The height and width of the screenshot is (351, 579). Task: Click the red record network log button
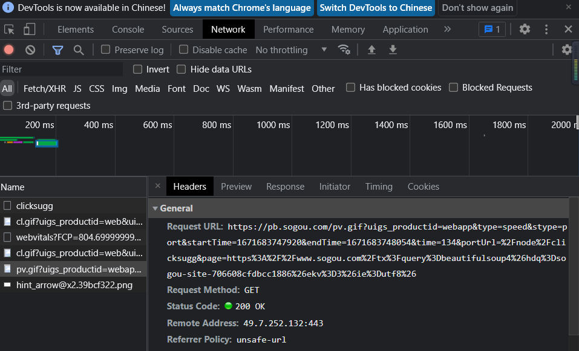pyautogui.click(x=9, y=50)
